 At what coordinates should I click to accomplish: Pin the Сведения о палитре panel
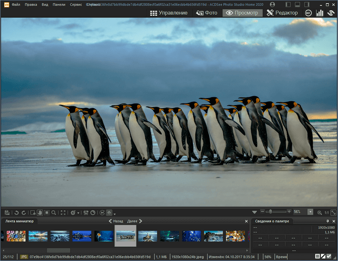point(327,221)
